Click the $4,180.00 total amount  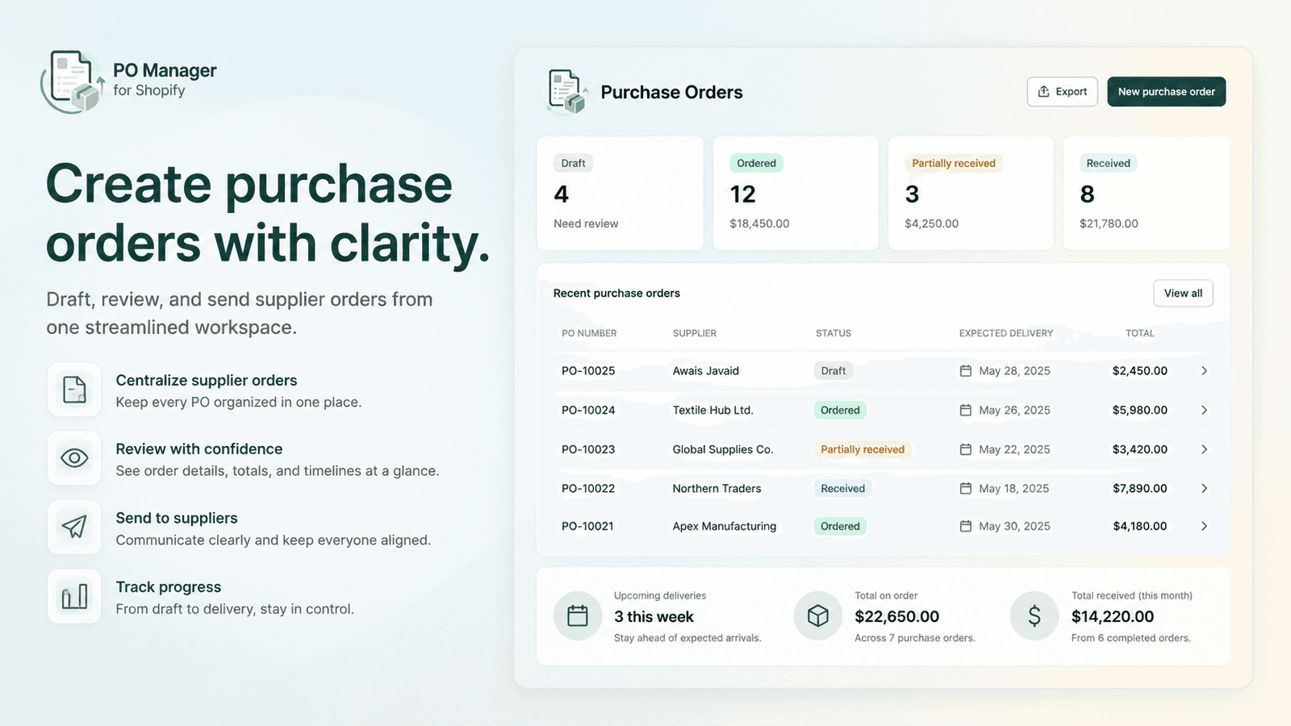click(x=1139, y=526)
